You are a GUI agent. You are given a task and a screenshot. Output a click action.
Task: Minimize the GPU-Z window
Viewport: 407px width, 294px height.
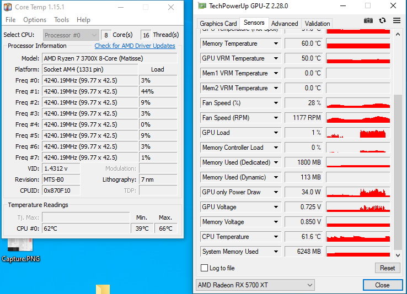click(x=343, y=6)
